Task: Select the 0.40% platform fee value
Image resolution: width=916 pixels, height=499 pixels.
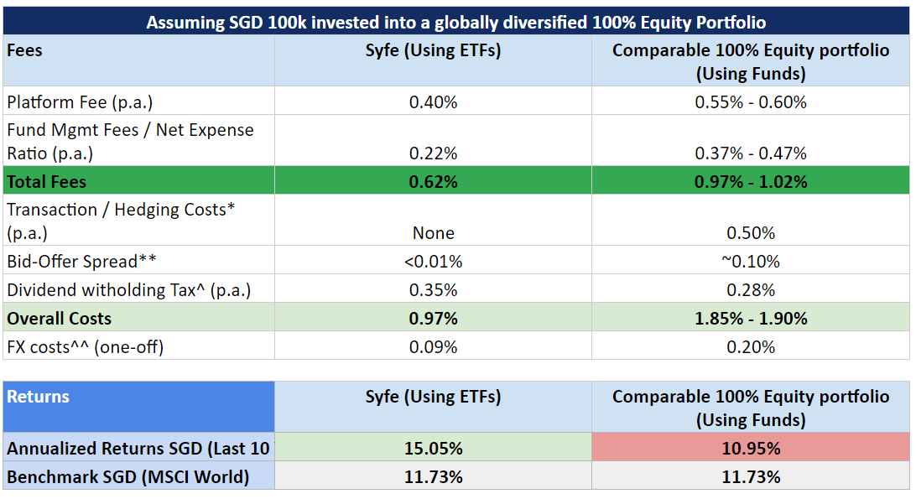Action: [433, 101]
